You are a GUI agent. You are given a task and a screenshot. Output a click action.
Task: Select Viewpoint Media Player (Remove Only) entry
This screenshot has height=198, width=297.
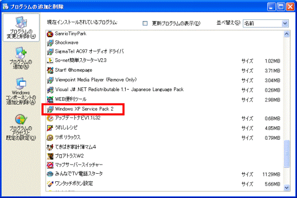click(x=96, y=80)
